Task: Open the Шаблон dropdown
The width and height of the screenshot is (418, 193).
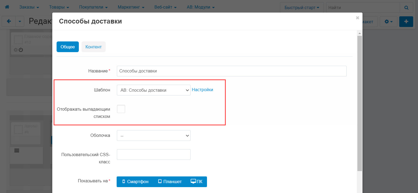Action: tap(154, 90)
